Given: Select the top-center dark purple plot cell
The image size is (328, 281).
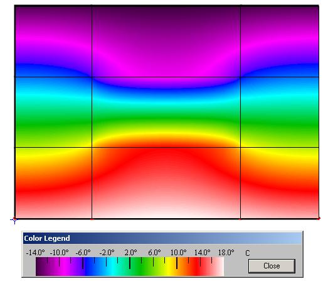Looking at the screenshot, I should click(x=166, y=41).
